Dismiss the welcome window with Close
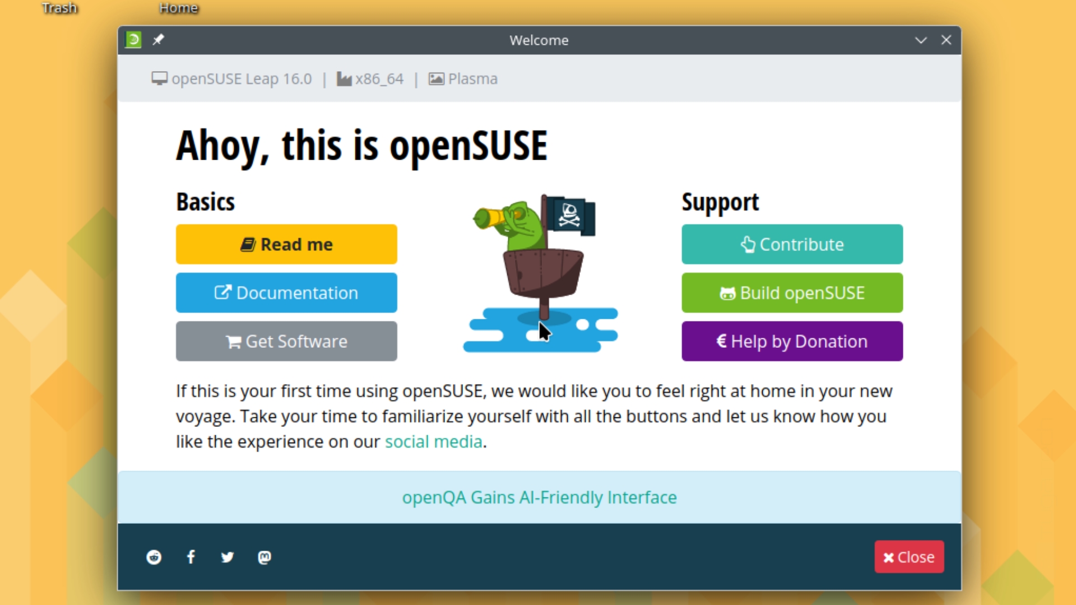Screen dimensions: 1076x605 [x=908, y=557]
